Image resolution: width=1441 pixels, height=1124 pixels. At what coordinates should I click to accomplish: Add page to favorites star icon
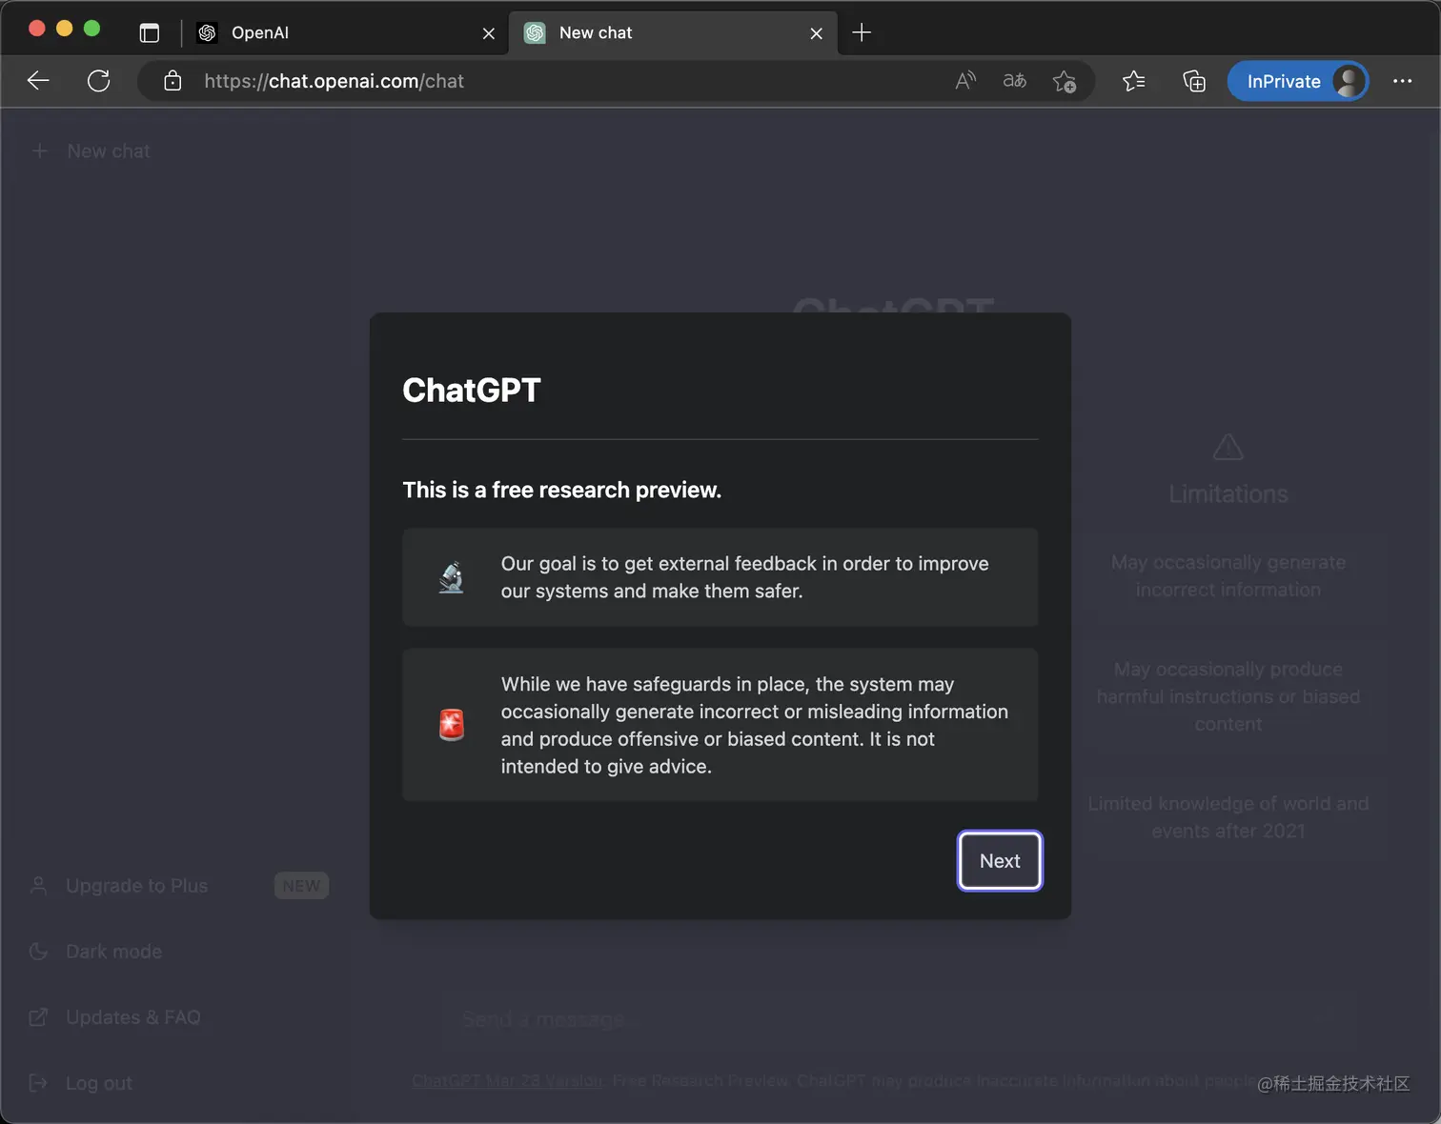tap(1065, 81)
